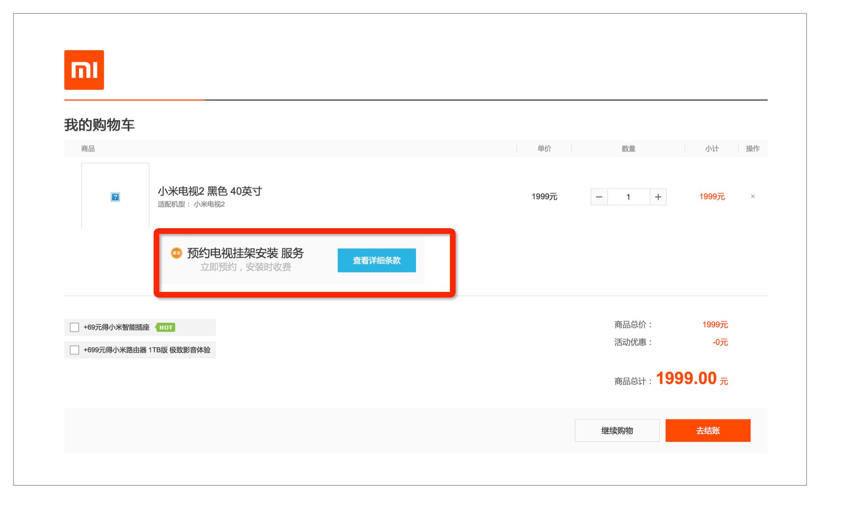Viewport: 844px width, 514px height.
Task: Click the 操作 column header
Action: pyautogui.click(x=752, y=149)
